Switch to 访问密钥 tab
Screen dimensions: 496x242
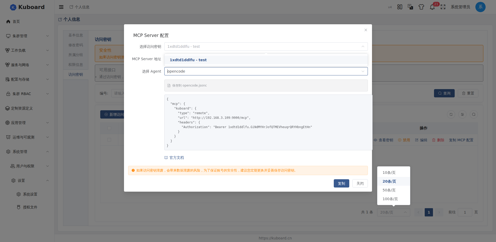76,74
